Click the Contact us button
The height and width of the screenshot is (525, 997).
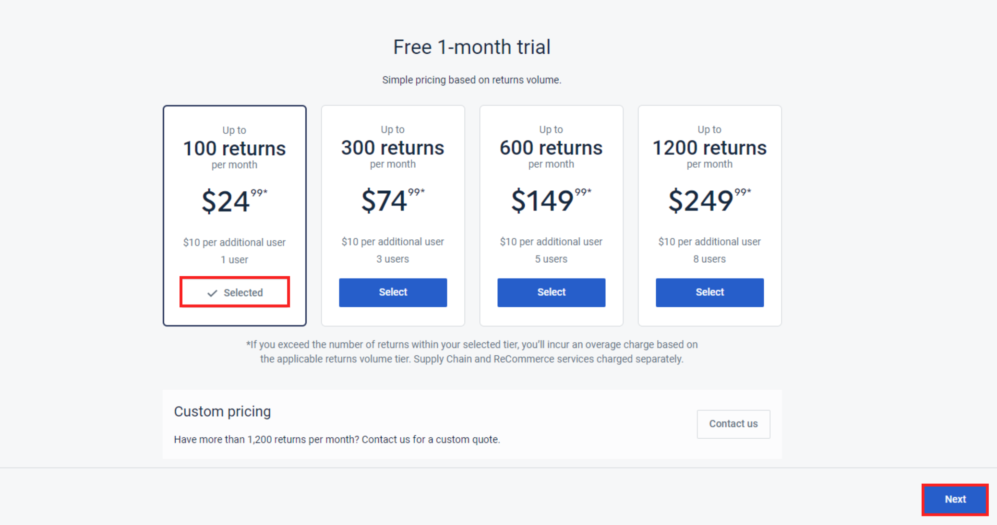(733, 424)
